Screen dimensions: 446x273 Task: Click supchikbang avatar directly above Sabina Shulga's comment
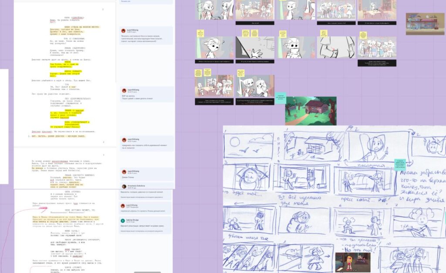point(123,206)
